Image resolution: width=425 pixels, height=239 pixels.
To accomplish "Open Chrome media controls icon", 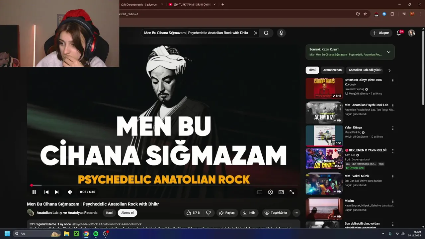I will 404,14.
